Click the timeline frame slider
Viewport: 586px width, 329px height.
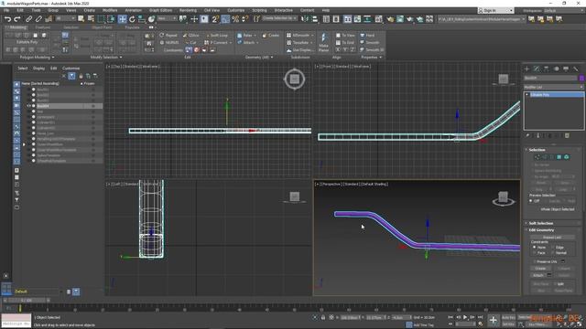tap(27, 300)
